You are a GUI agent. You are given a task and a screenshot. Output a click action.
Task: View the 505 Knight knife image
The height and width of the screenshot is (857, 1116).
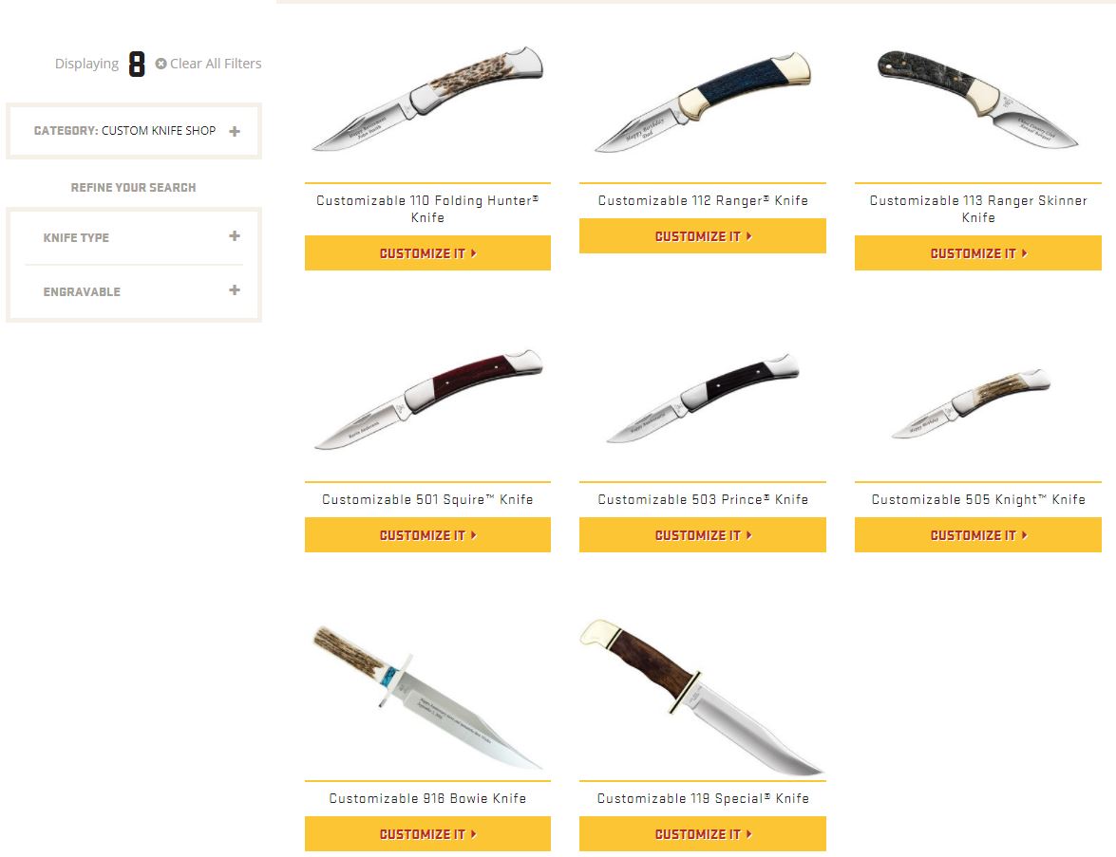point(971,403)
